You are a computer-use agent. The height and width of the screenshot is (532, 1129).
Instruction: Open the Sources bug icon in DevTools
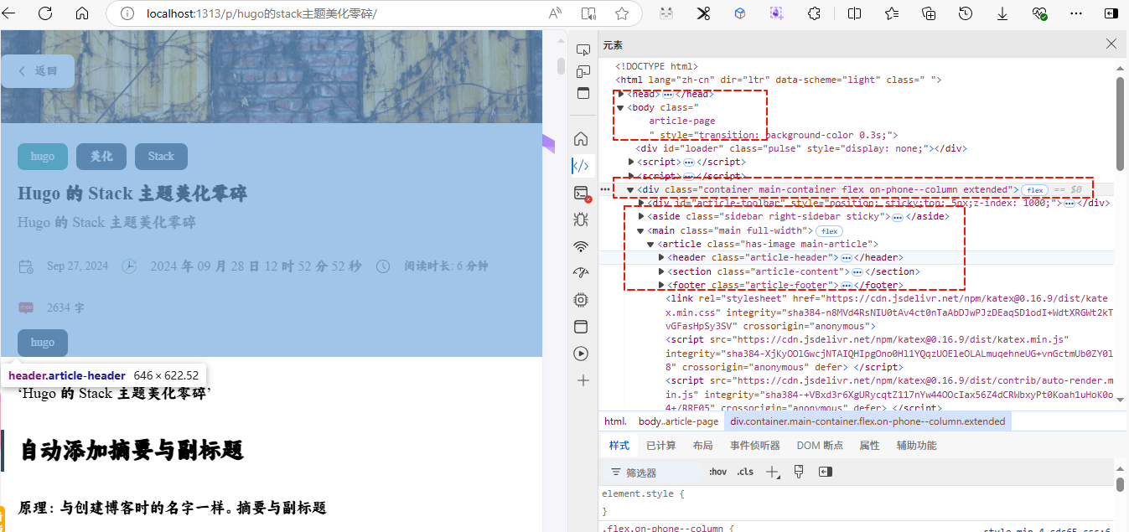pos(581,220)
